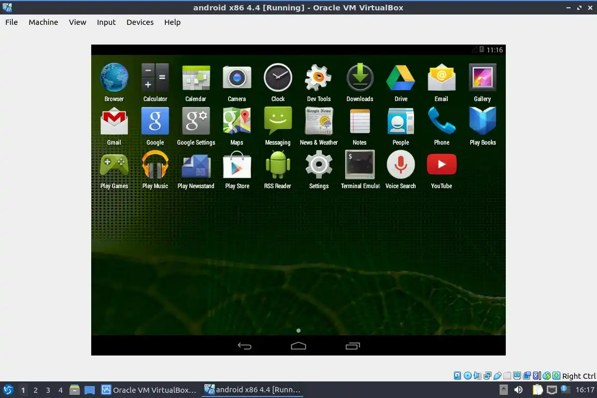This screenshot has width=597, height=398.
Task: Open the file manager taskbar launcher
Action: tap(74, 390)
